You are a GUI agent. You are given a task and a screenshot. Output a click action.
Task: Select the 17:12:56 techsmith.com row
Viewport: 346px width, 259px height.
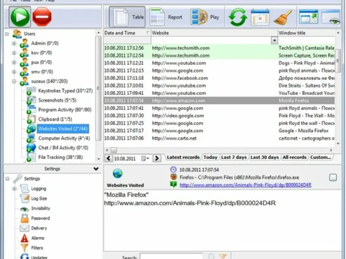219,48
